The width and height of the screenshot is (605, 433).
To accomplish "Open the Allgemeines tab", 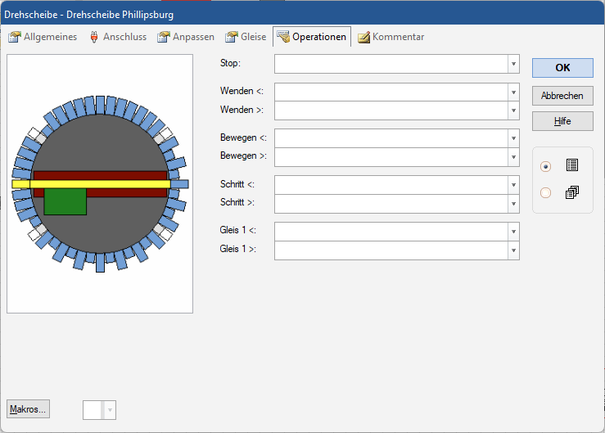I will (50, 37).
